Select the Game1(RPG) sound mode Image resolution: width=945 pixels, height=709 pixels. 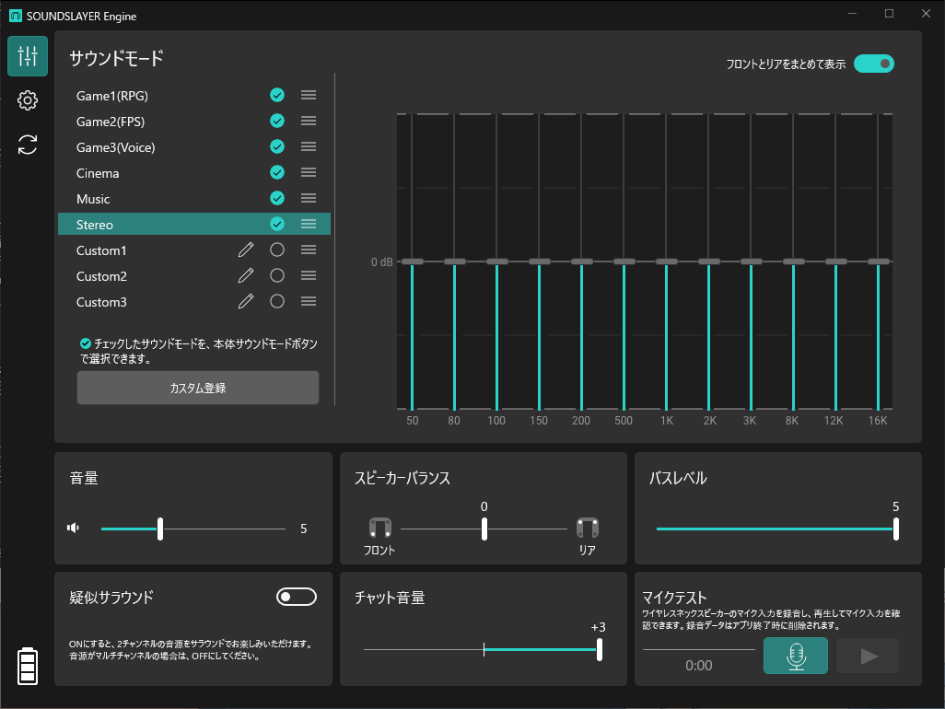(x=194, y=95)
